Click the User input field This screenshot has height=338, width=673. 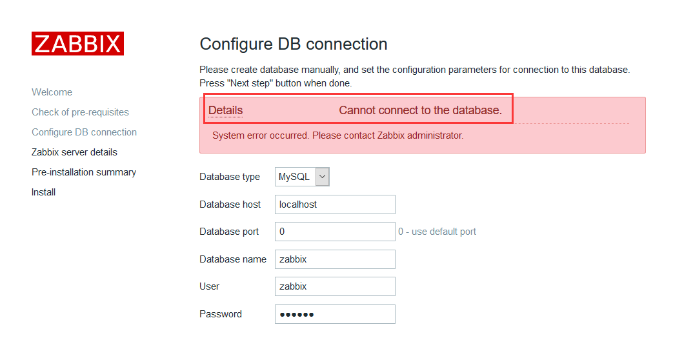pos(336,286)
